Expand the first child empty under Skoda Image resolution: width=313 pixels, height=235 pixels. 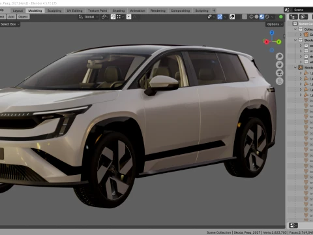click(301, 73)
